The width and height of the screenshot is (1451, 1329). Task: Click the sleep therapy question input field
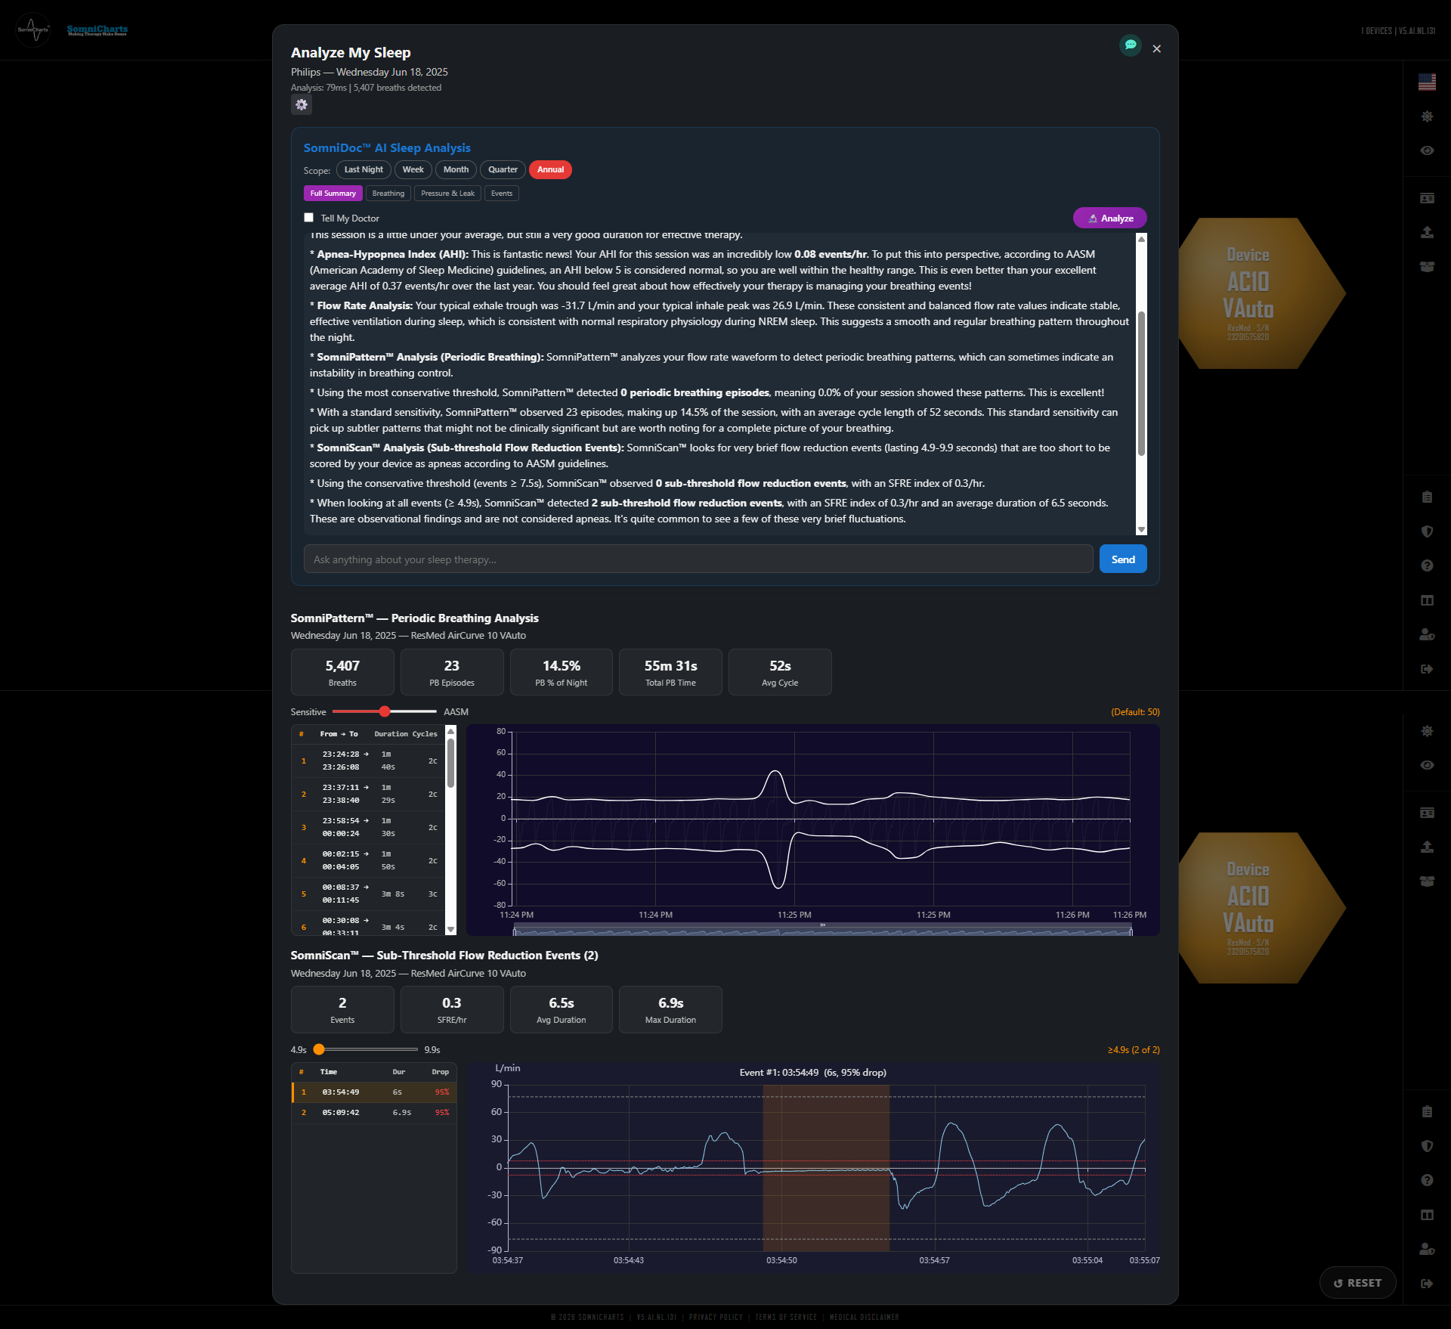(697, 559)
